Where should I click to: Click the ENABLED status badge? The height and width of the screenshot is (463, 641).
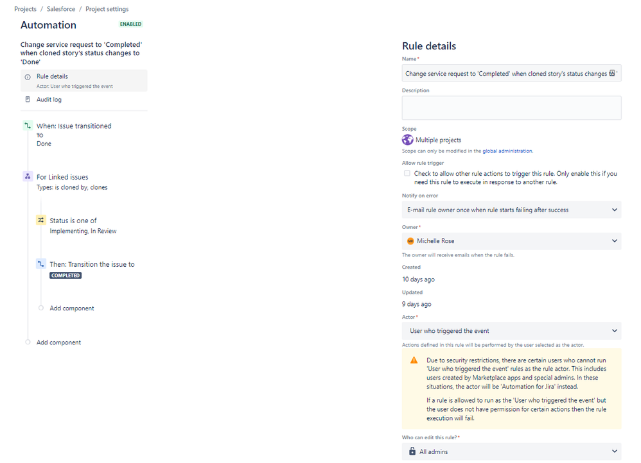point(131,24)
